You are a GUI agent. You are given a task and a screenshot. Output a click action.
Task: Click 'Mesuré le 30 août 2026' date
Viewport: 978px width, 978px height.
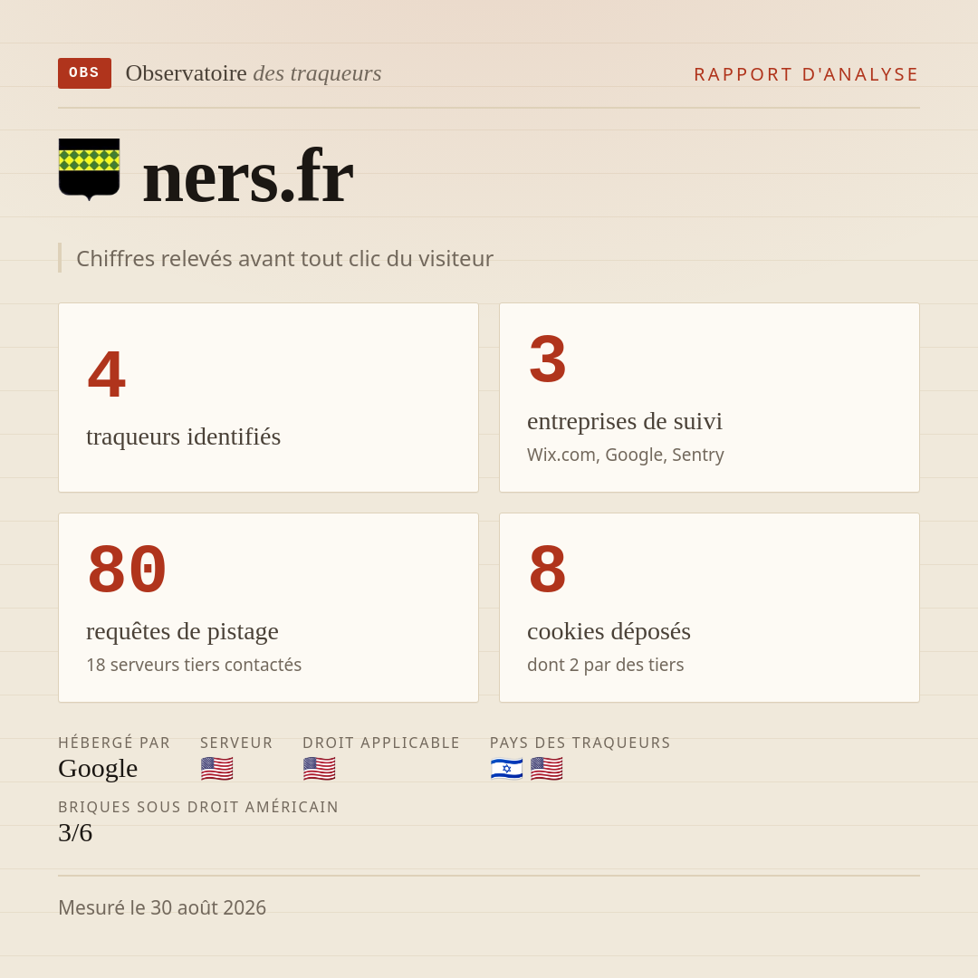tap(162, 907)
